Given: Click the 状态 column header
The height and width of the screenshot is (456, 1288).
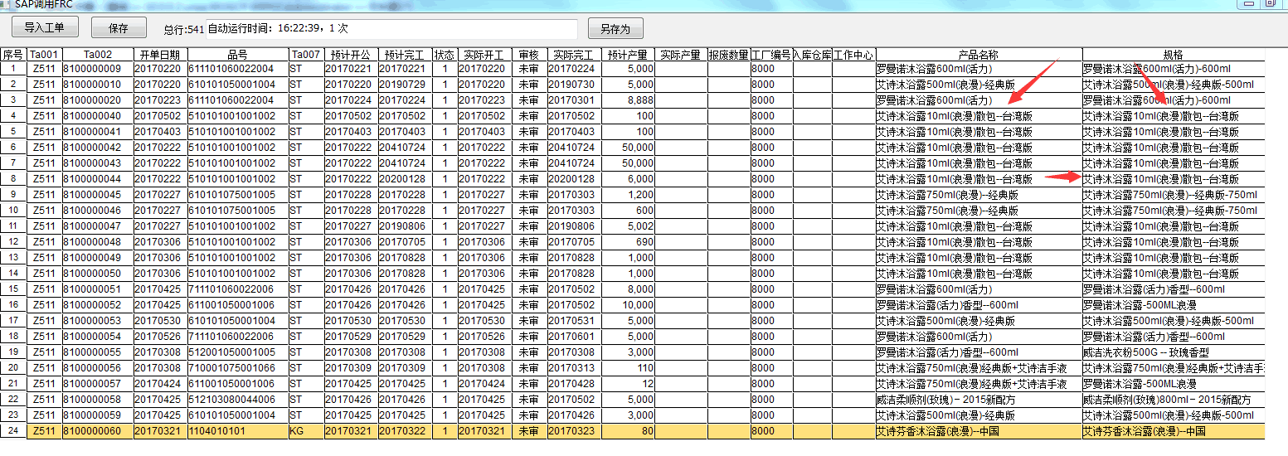Looking at the screenshot, I should 445,55.
